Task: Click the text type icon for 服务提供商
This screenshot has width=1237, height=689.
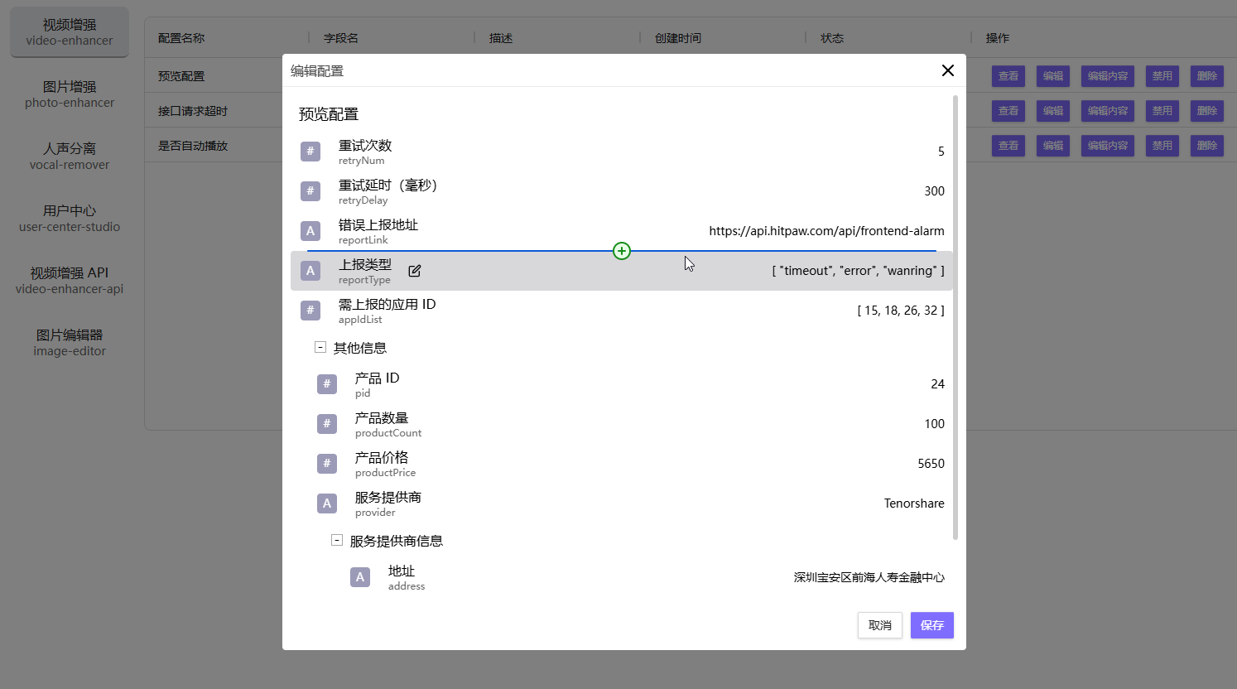Action: 327,503
